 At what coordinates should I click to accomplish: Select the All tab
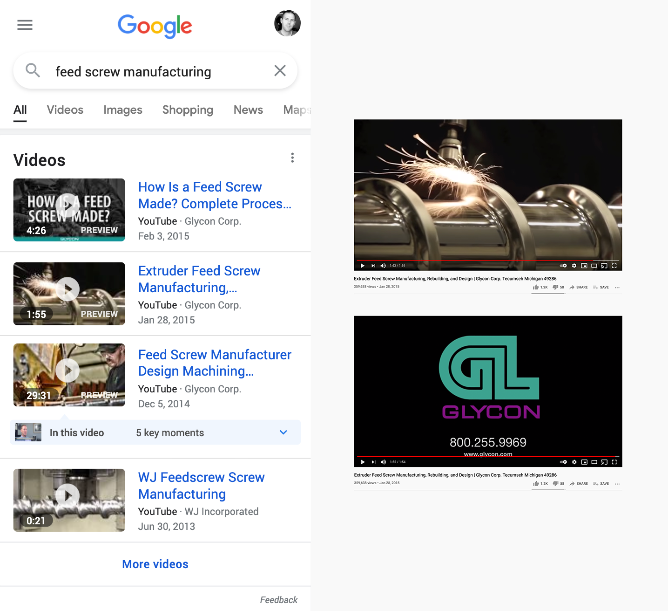[x=20, y=110]
